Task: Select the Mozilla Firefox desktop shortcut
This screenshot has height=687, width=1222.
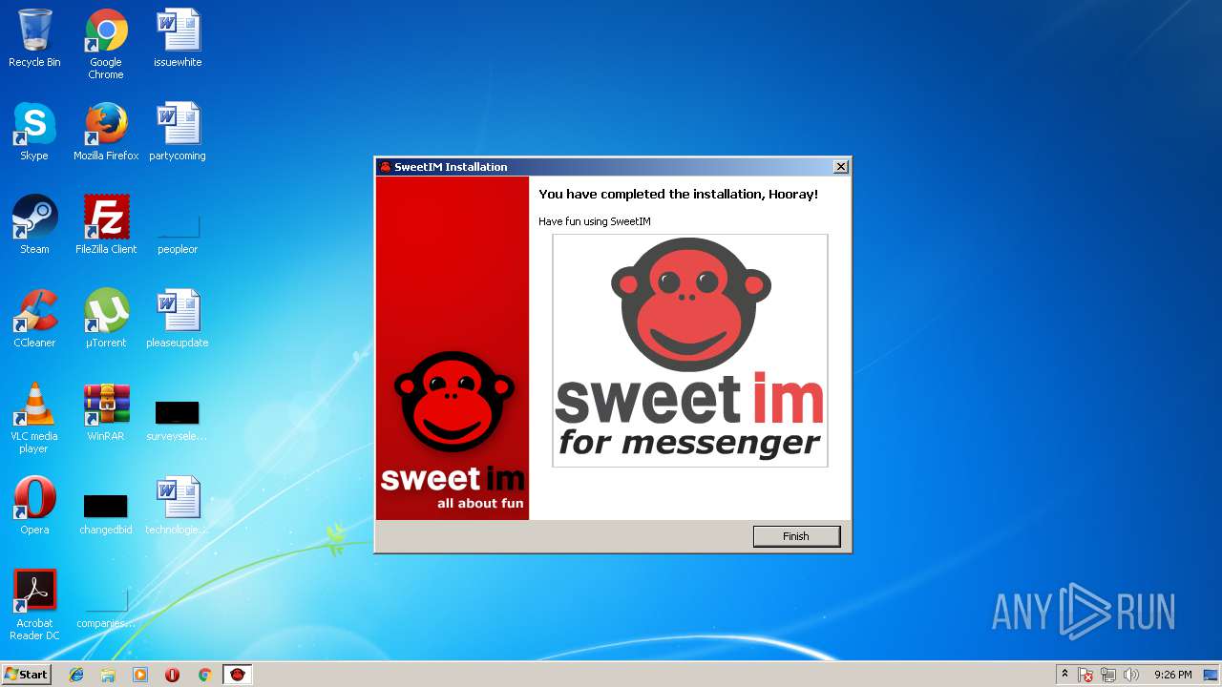Action: [x=106, y=133]
